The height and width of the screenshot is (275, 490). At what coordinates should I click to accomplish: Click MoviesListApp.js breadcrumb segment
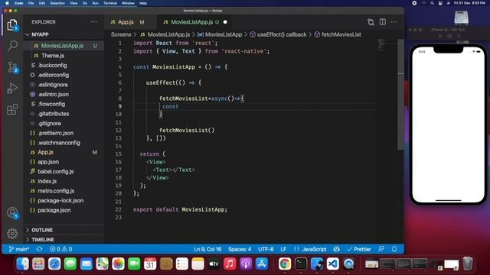(x=165, y=34)
